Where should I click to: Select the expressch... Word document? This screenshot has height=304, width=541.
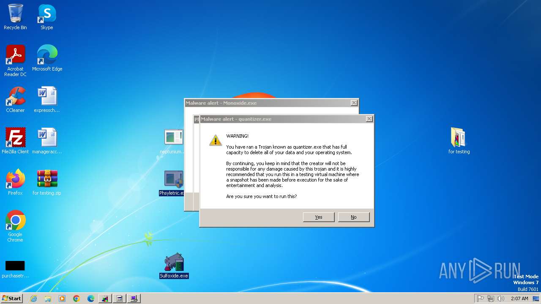(x=47, y=100)
